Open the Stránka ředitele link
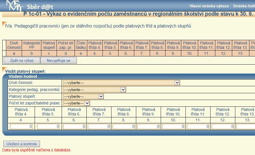 244,6
